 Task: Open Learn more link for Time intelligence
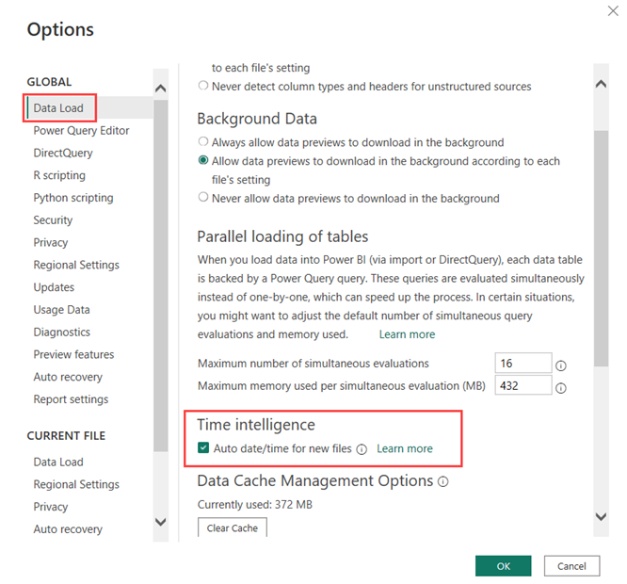coord(404,448)
